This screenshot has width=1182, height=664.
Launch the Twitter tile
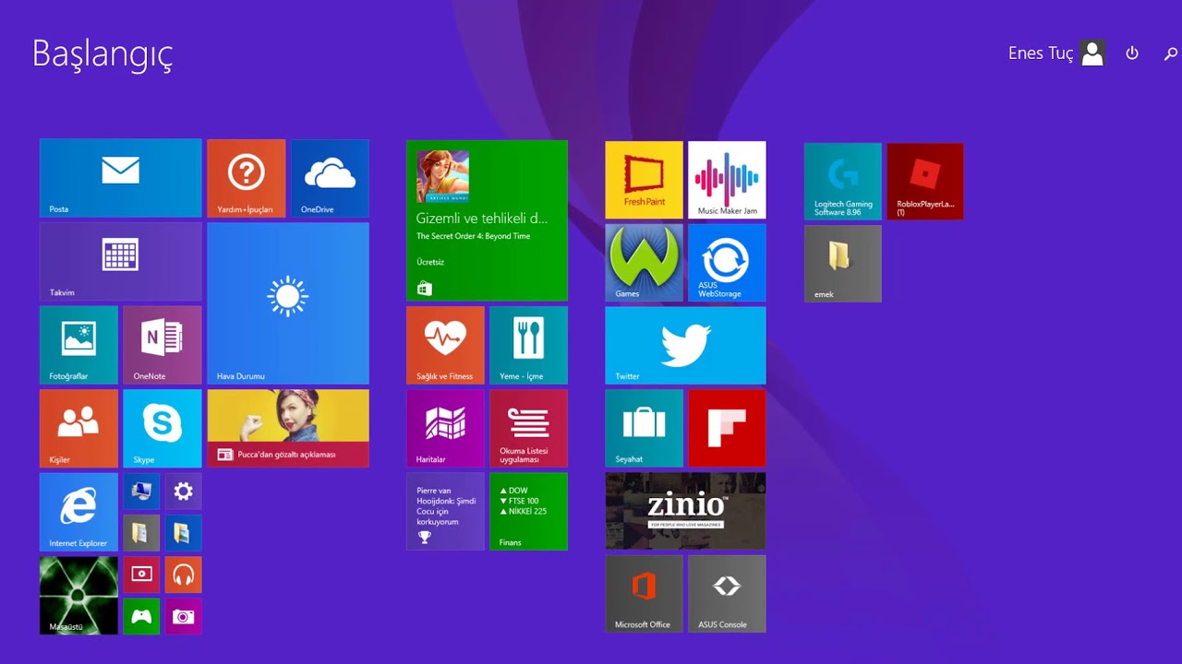pyautogui.click(x=685, y=345)
